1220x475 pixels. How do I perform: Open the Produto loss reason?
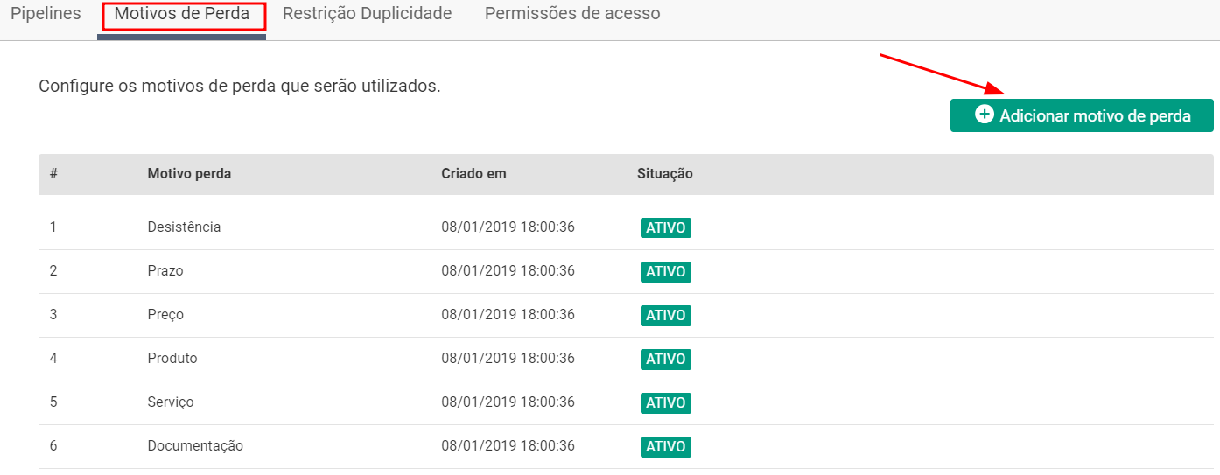click(172, 359)
